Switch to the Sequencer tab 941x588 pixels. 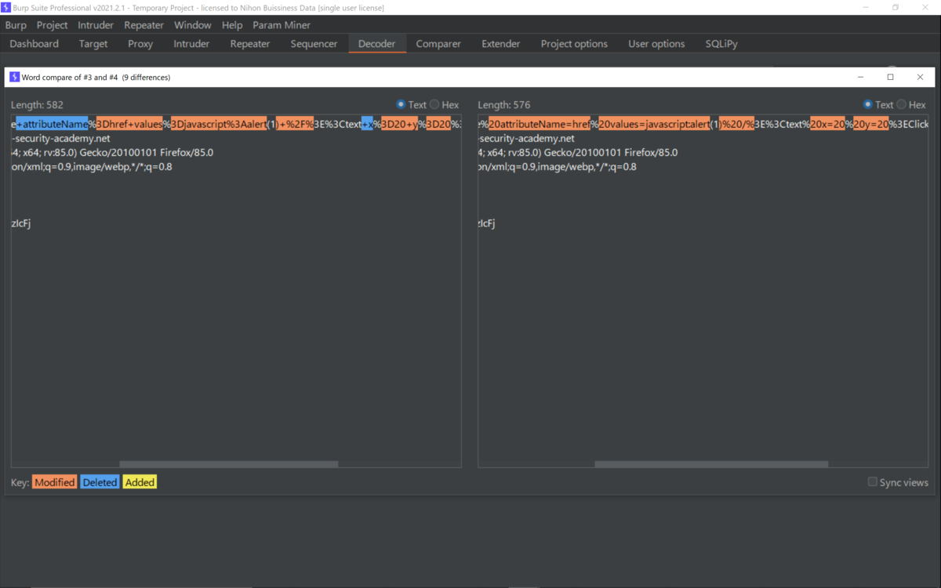pyautogui.click(x=314, y=44)
